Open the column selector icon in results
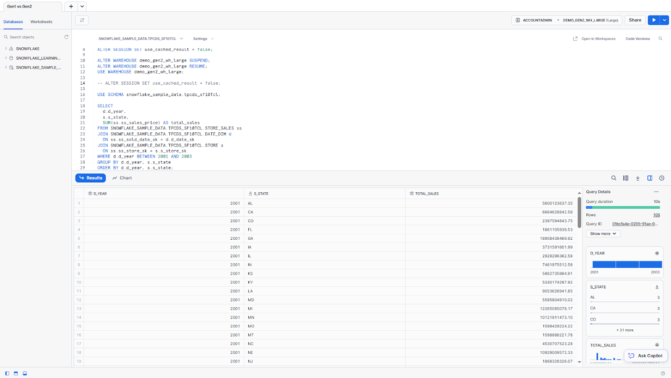671x378 pixels. (x=625, y=178)
